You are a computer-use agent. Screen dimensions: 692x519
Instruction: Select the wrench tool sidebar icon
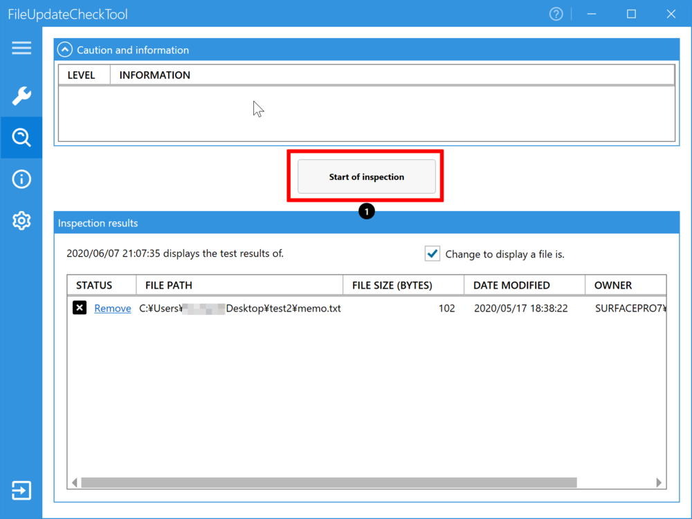click(21, 95)
